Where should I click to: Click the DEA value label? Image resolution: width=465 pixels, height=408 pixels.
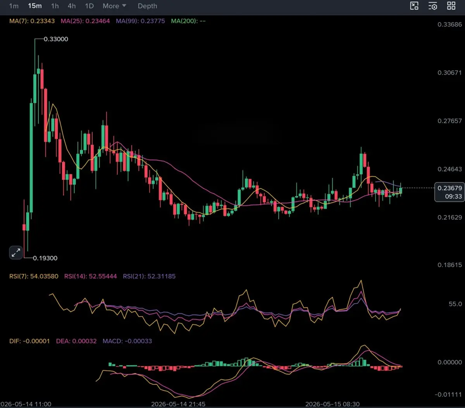point(76,341)
